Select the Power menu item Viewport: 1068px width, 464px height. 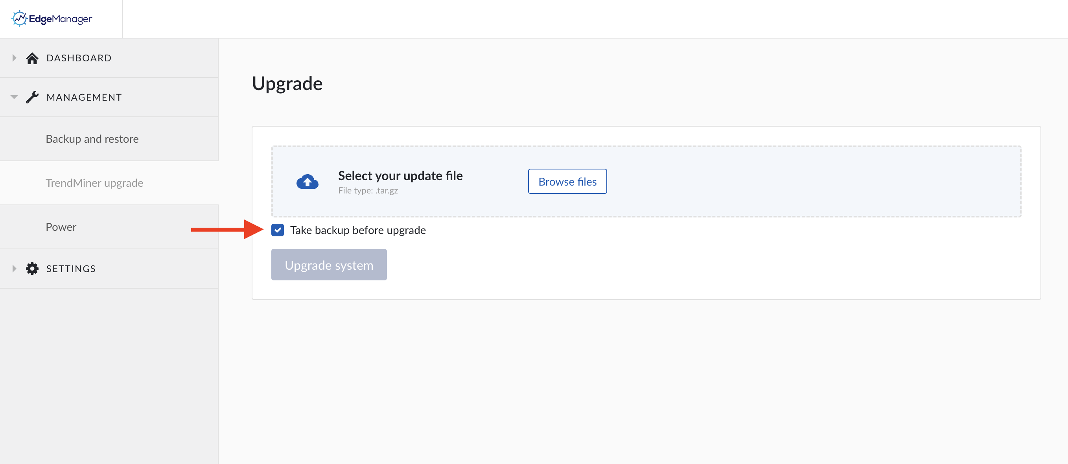(x=61, y=227)
